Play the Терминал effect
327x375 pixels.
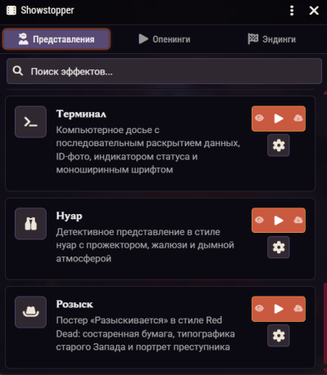point(279,118)
